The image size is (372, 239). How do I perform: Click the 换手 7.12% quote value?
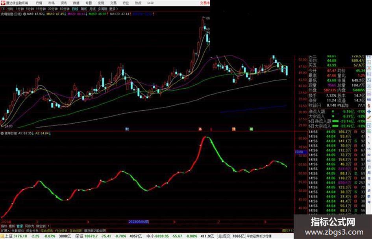click(x=331, y=95)
